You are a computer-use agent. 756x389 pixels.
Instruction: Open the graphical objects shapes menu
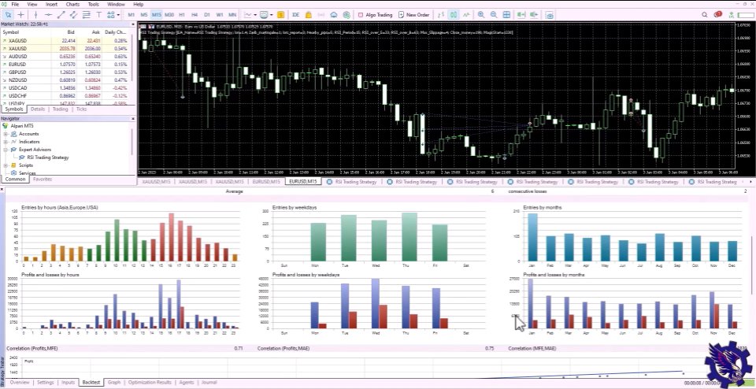coord(113,15)
